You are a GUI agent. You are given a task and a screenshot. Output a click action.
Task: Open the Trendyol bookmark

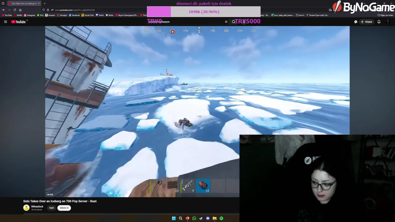pyautogui.click(x=62, y=15)
